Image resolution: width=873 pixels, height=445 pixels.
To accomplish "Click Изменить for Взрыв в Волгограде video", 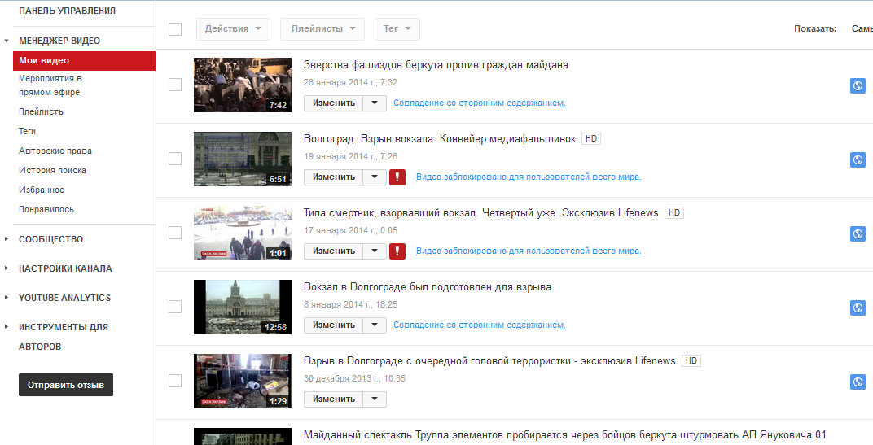I will [334, 399].
